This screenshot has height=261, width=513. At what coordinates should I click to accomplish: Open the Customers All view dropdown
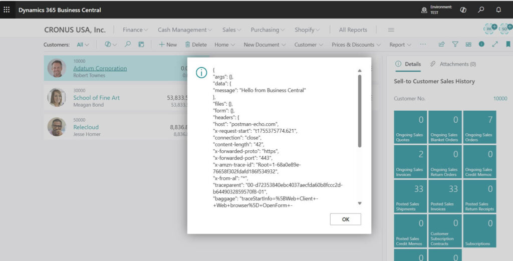coord(83,45)
